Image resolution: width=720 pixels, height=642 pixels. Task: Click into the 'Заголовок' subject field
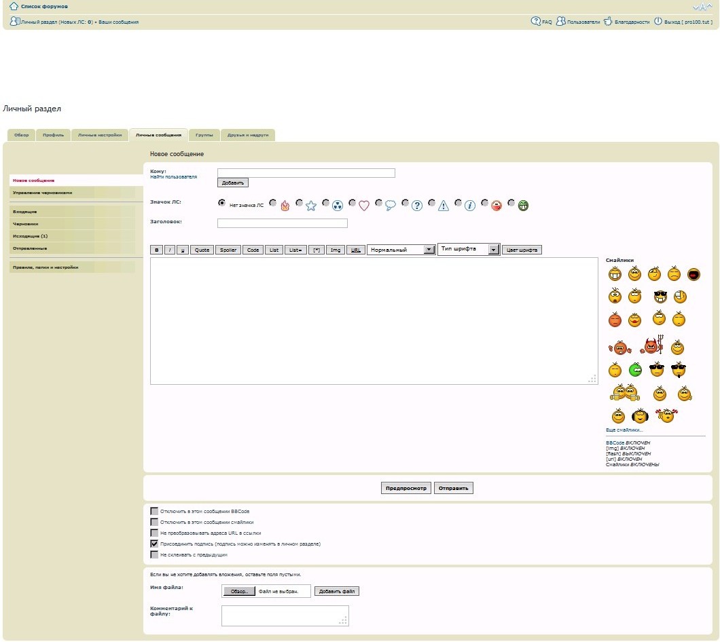click(x=282, y=223)
